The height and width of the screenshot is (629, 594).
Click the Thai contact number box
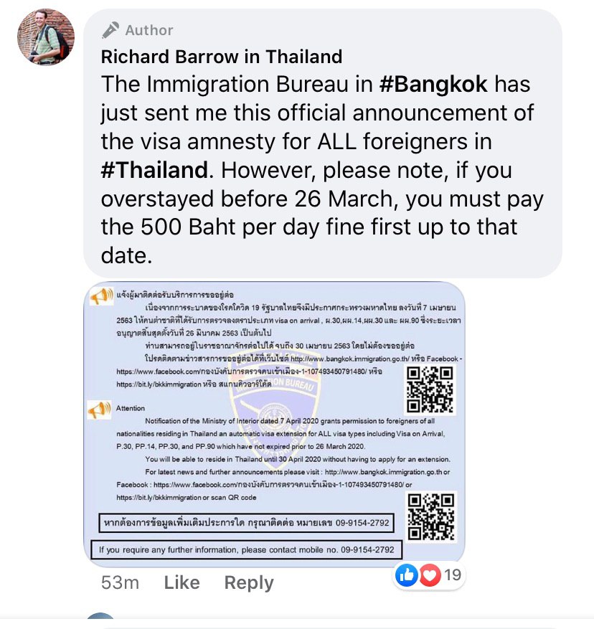click(247, 523)
